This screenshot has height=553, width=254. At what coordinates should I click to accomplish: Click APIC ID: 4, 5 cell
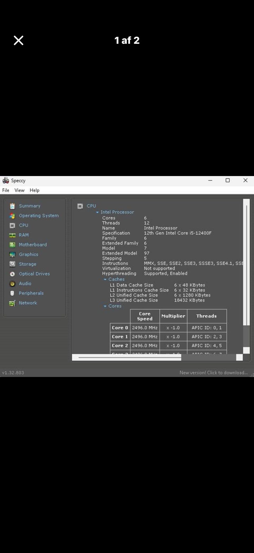coord(207,346)
